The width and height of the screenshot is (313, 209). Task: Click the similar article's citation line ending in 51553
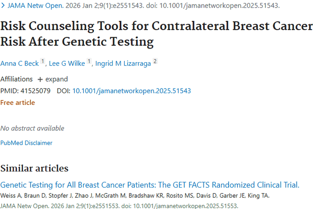(x=119, y=206)
